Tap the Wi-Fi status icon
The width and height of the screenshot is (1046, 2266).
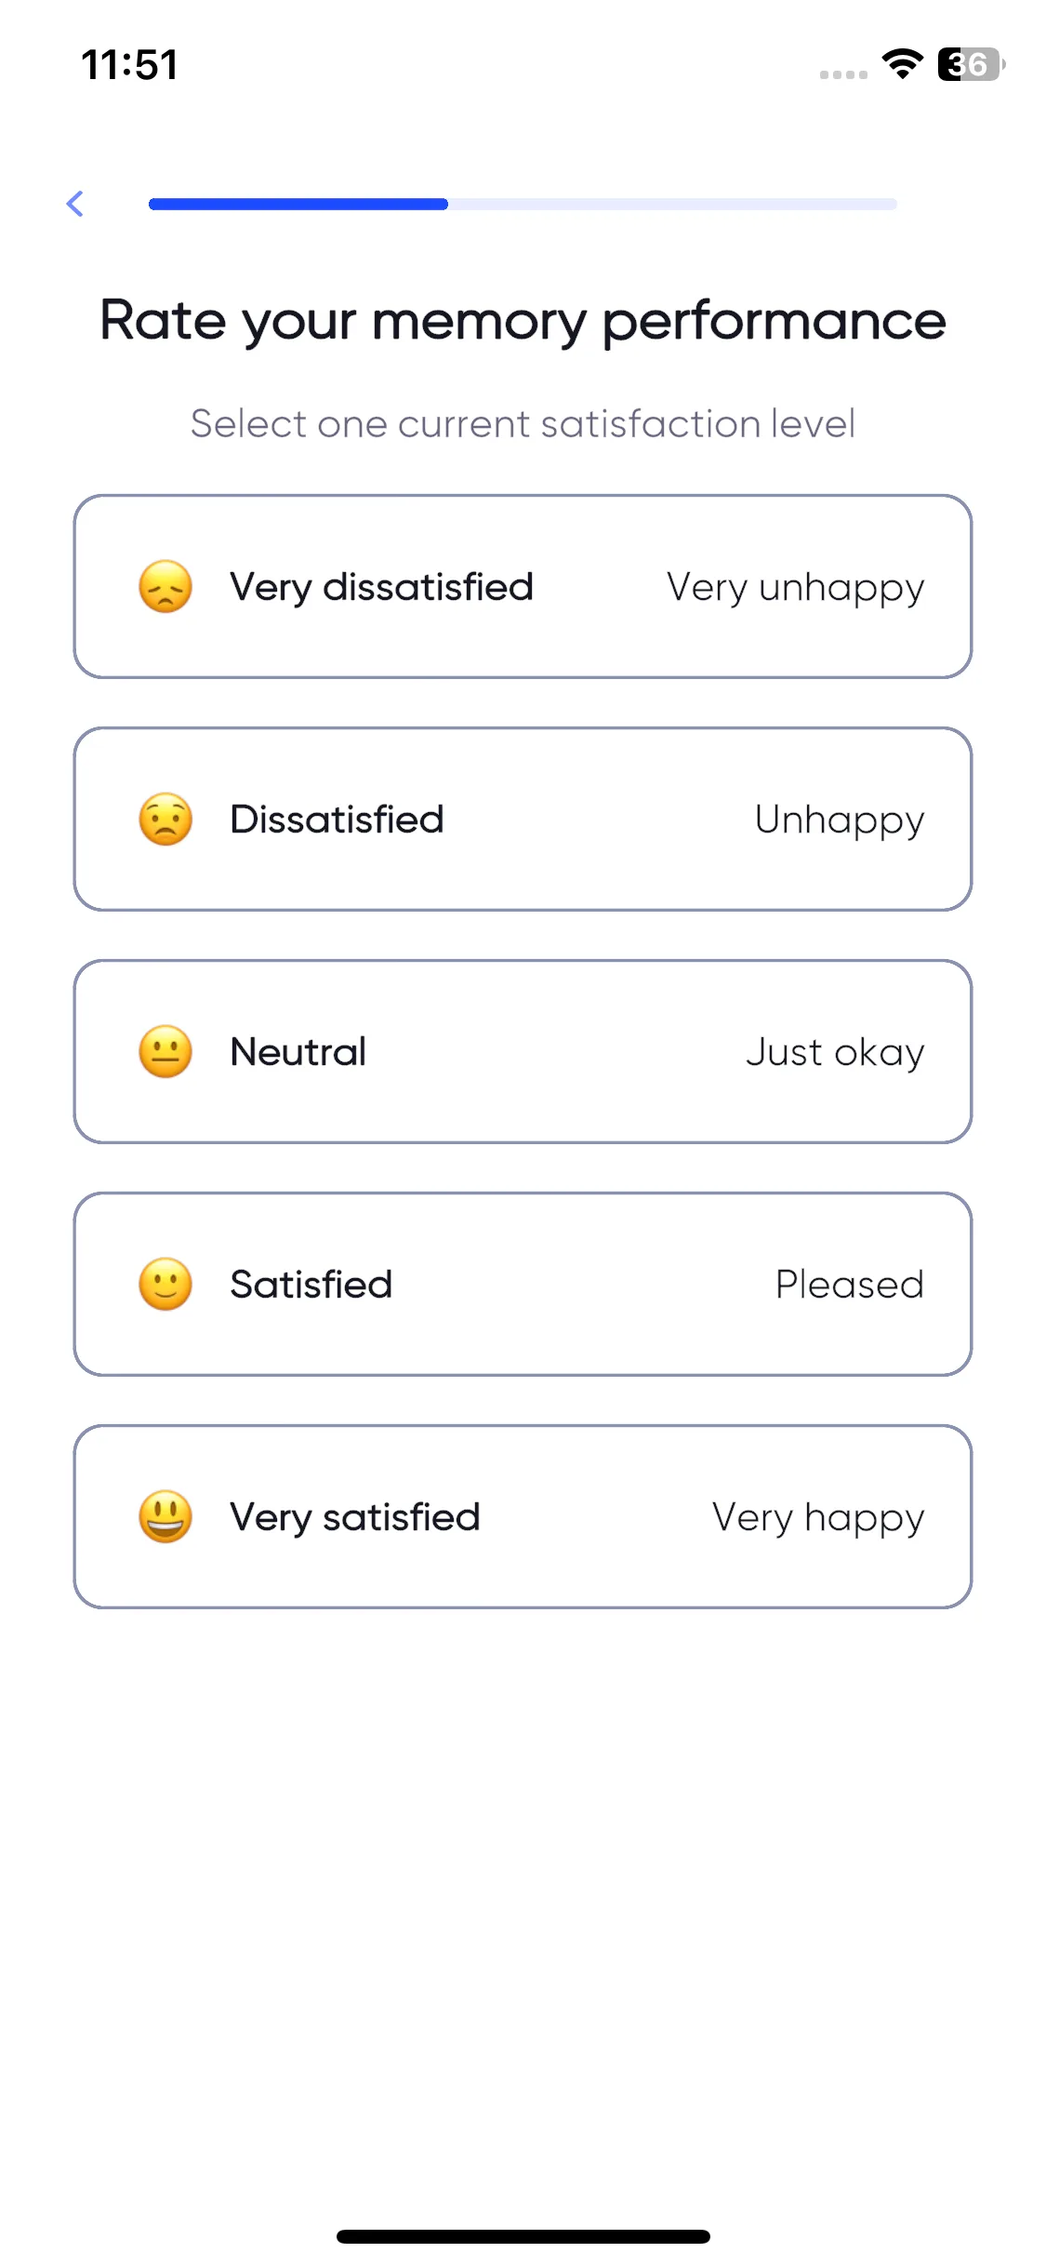[902, 64]
